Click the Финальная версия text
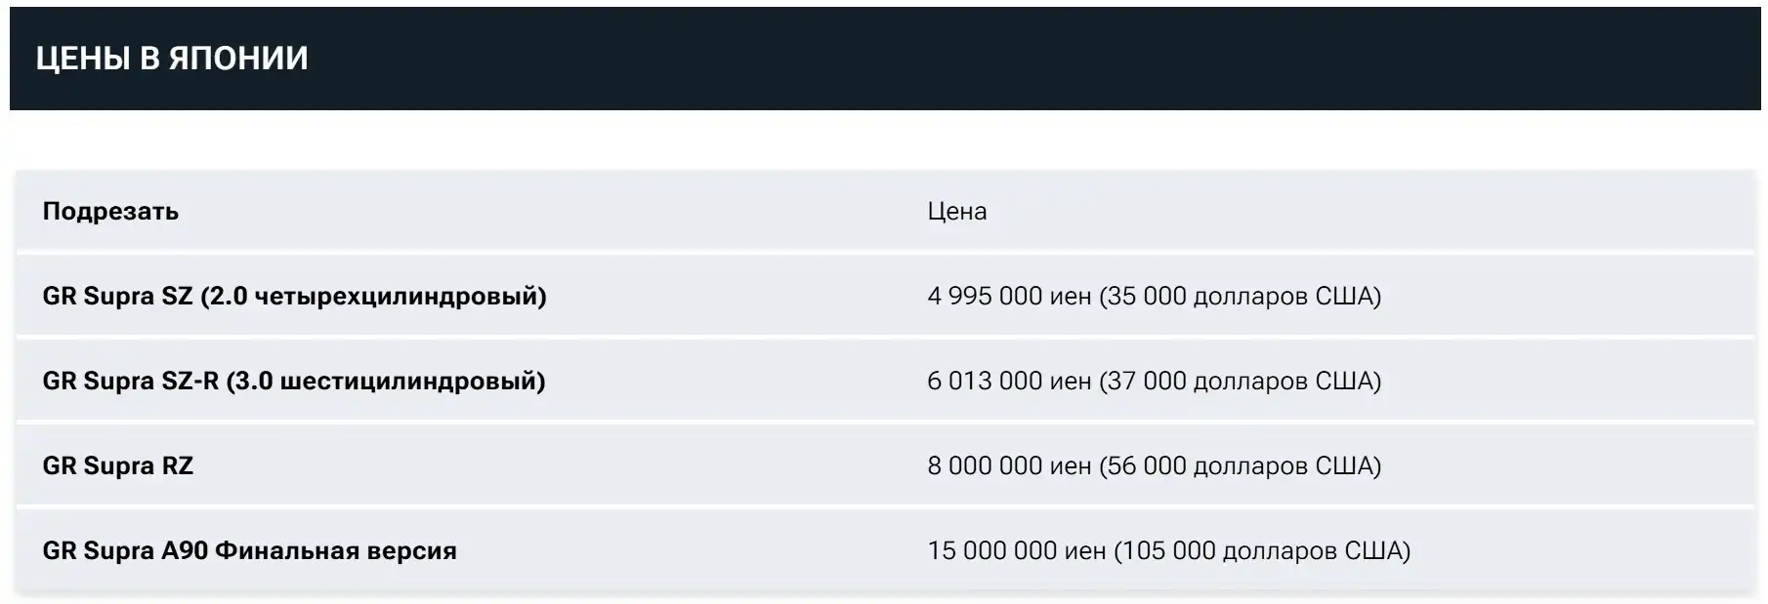Image resolution: width=1768 pixels, height=604 pixels. click(x=336, y=550)
